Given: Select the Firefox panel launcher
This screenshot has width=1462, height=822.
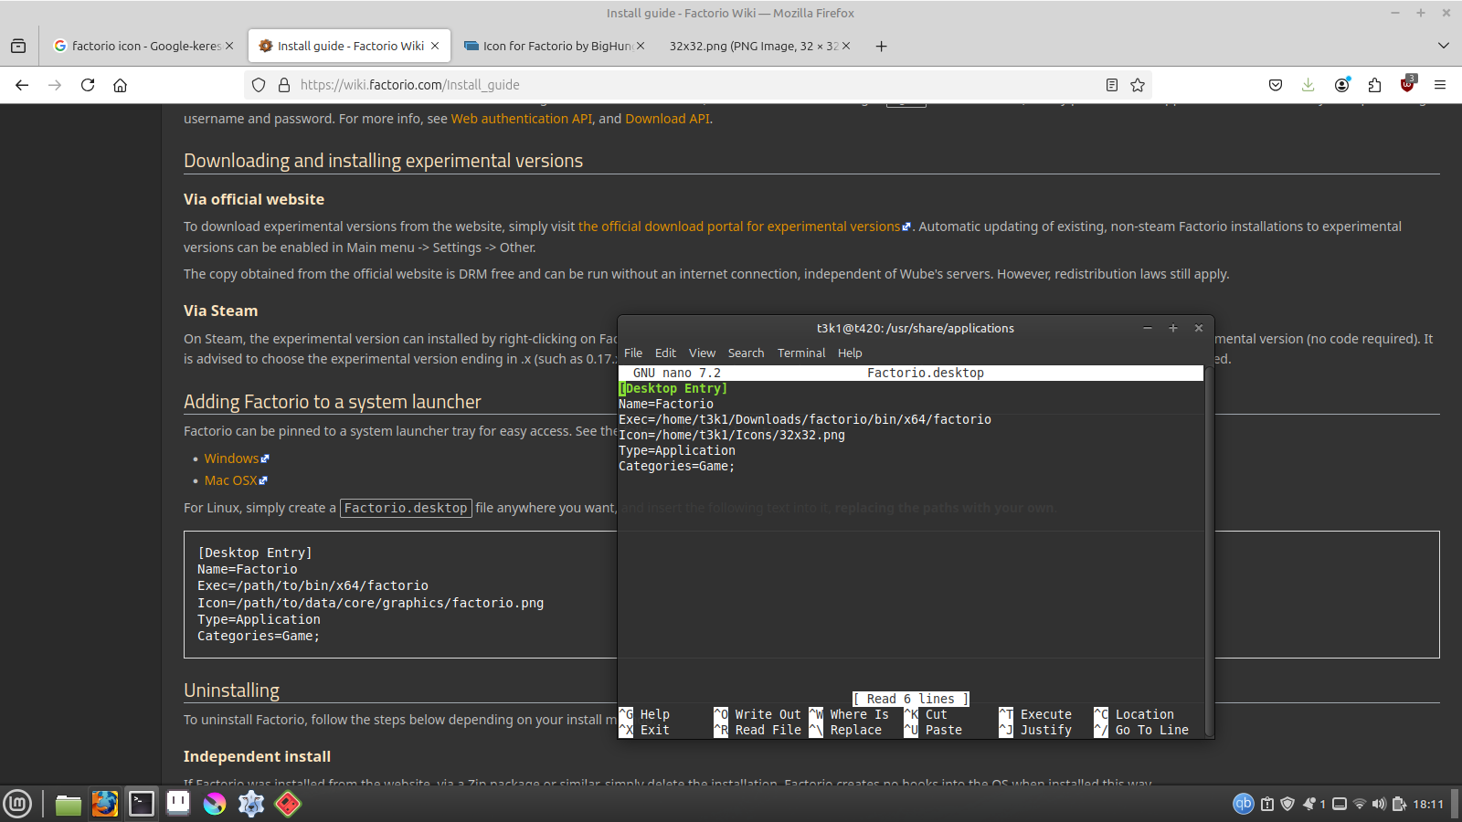Looking at the screenshot, I should (104, 804).
